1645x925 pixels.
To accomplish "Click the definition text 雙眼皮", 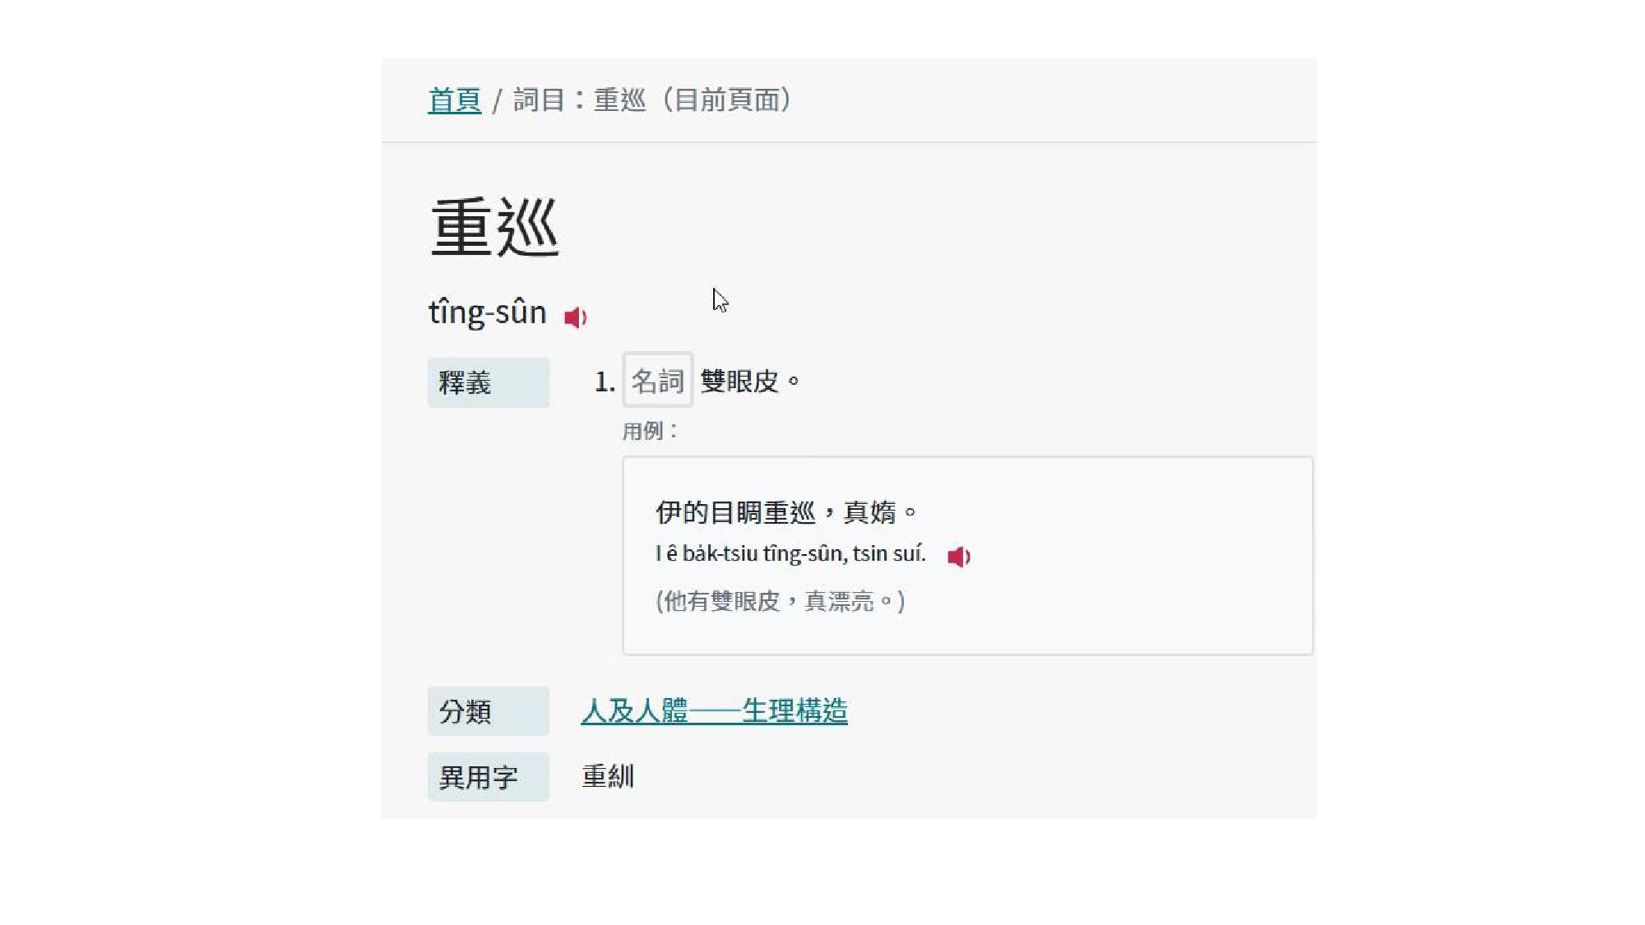I will pyautogui.click(x=739, y=382).
